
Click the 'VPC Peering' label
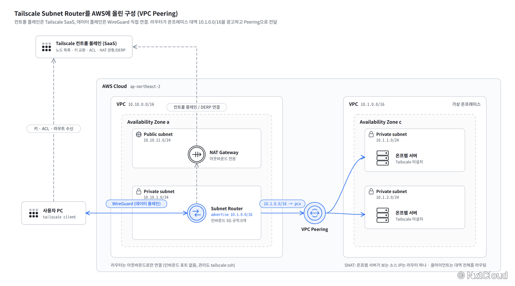314,229
